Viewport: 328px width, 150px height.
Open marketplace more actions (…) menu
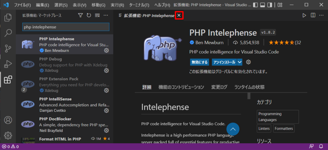106,15
